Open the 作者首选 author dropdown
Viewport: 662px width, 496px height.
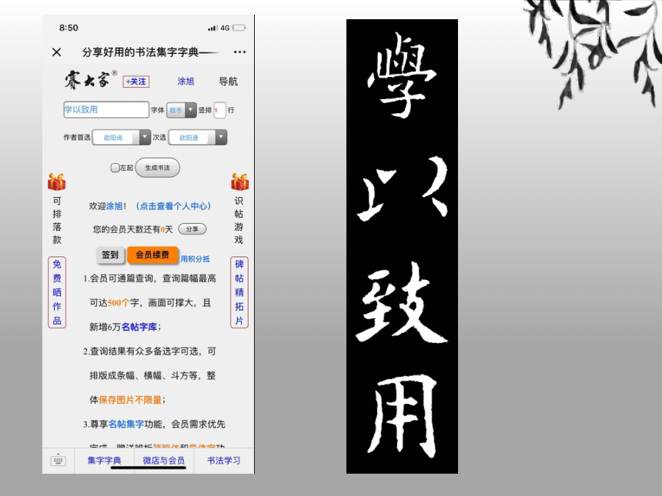click(121, 138)
